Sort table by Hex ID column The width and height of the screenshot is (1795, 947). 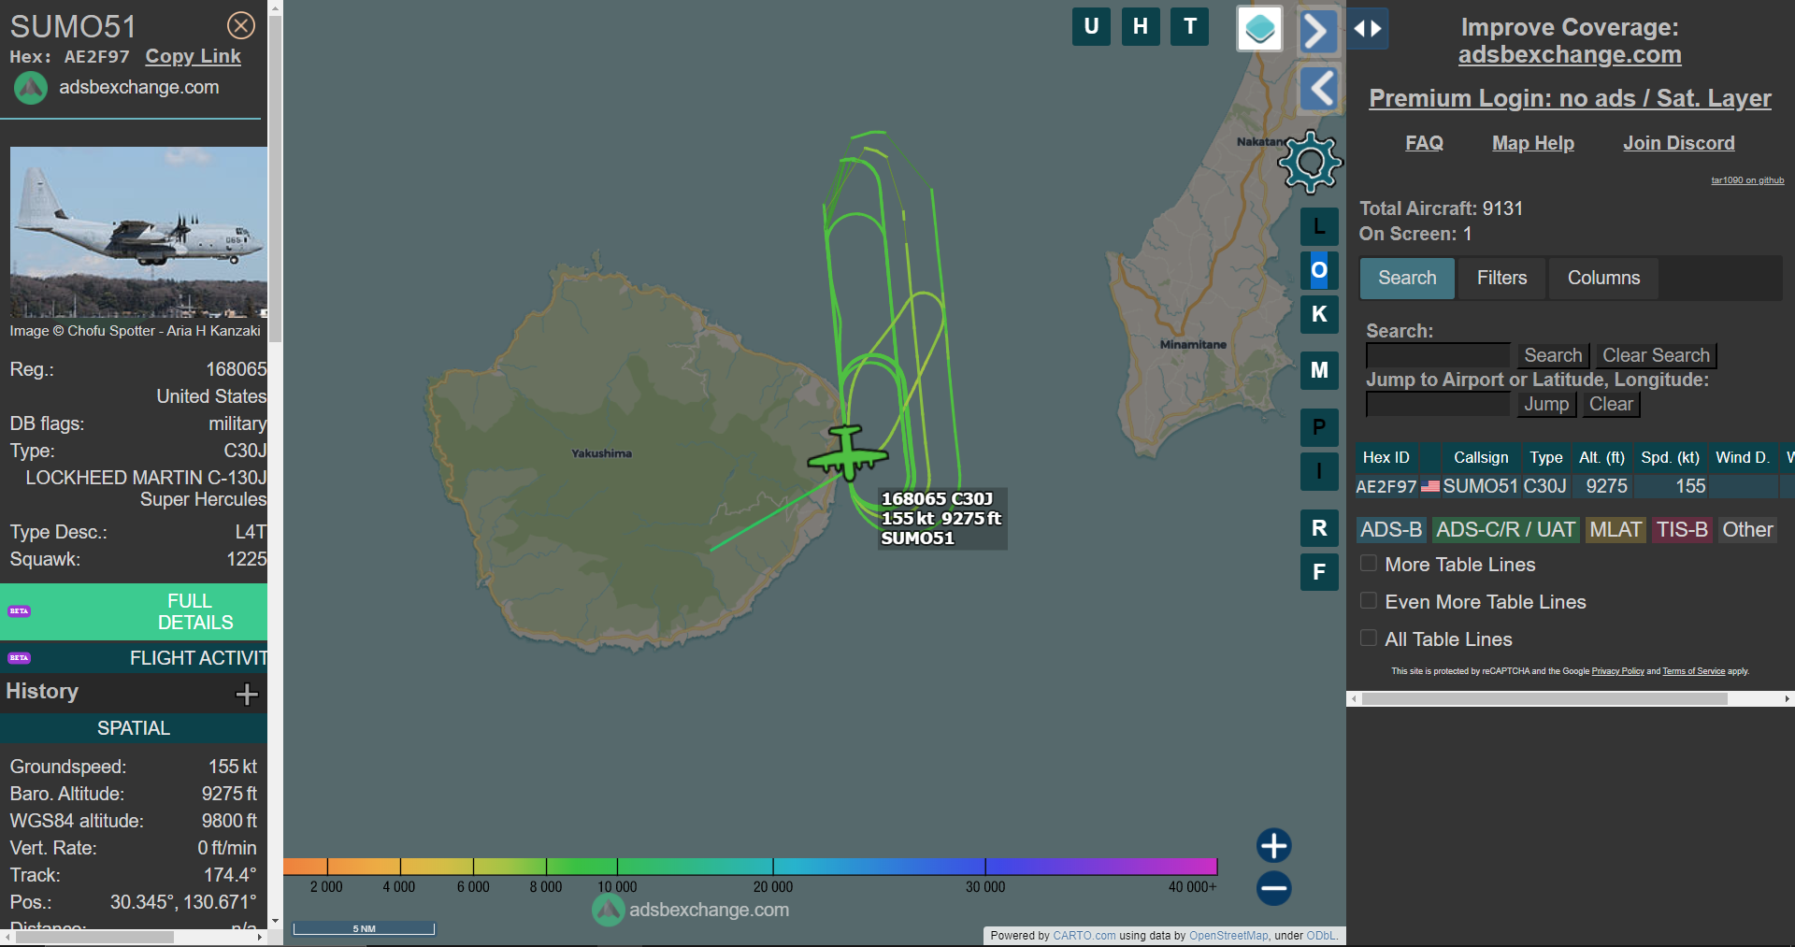tap(1386, 457)
